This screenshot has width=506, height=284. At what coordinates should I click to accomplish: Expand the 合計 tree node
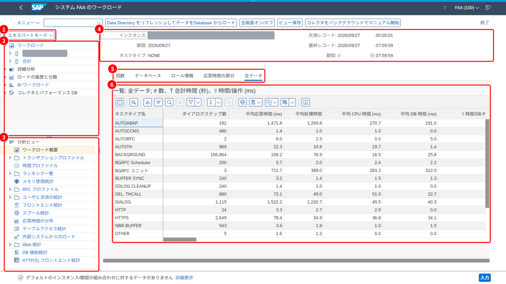10,61
